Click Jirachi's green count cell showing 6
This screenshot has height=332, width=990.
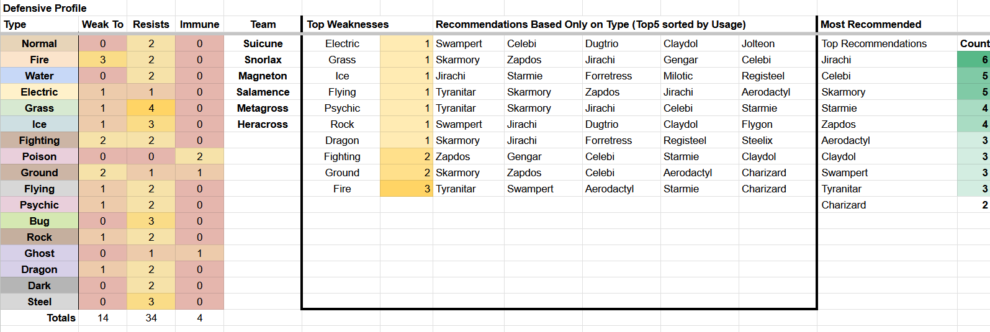tap(973, 60)
